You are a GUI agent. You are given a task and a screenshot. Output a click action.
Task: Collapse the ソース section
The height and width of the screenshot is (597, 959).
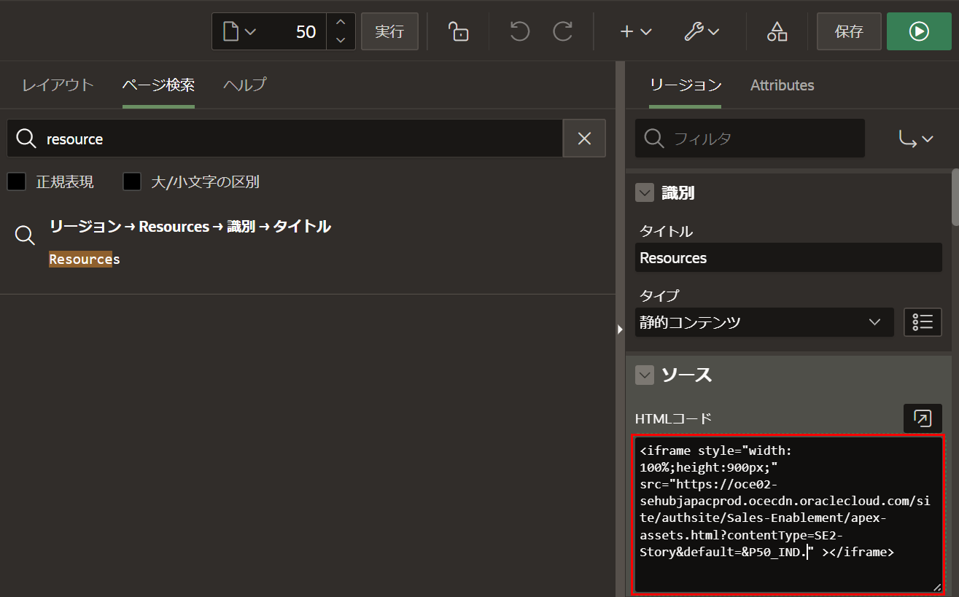(645, 375)
